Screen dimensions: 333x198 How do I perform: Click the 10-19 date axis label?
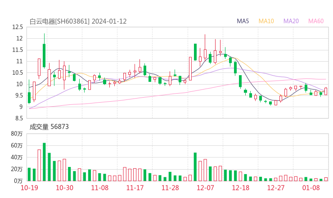29,188
